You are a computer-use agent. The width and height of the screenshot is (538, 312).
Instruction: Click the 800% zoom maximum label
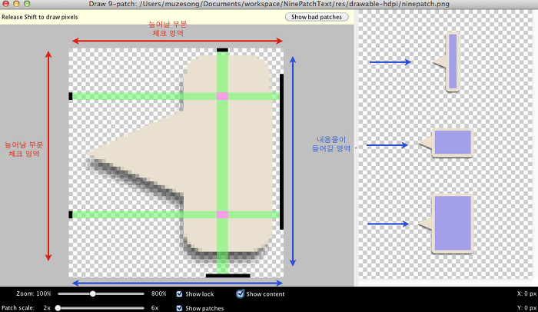[x=158, y=294]
